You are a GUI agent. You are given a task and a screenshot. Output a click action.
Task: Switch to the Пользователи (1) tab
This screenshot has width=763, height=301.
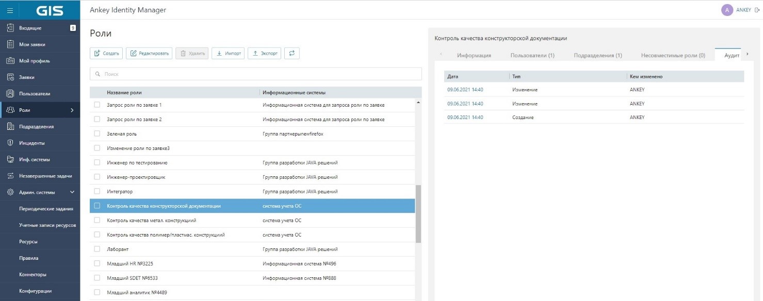tap(532, 55)
